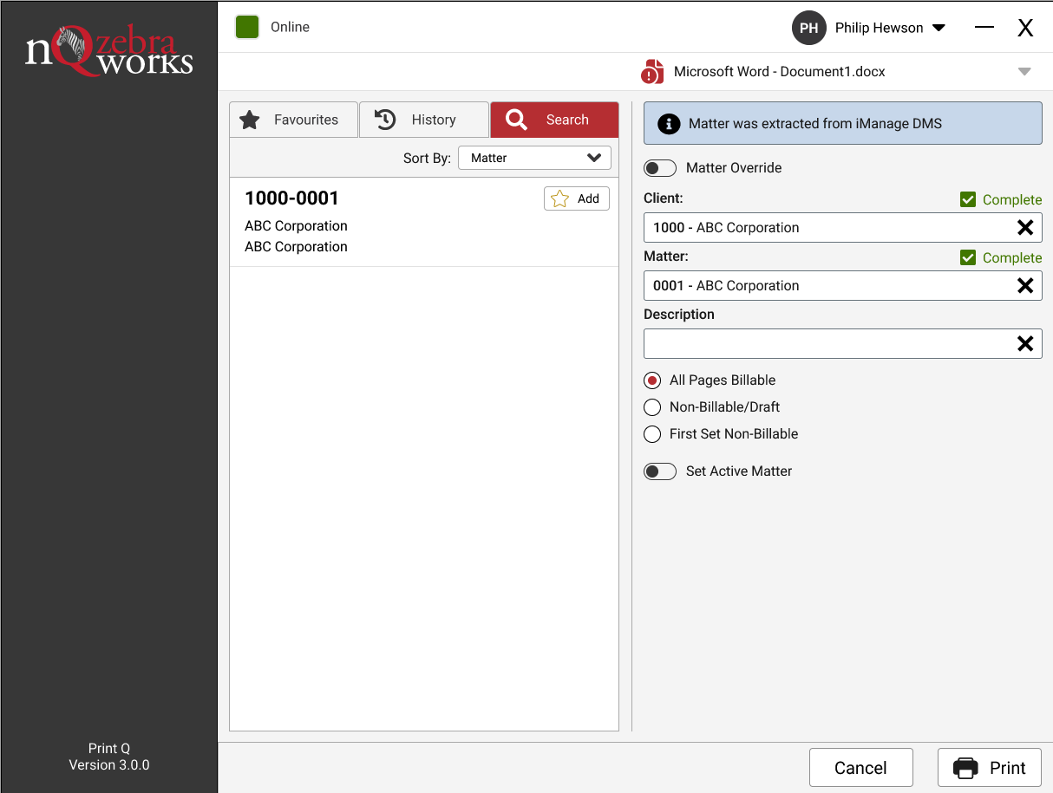This screenshot has width=1053, height=793.
Task: Turn on Set Active Matter
Action: tap(660, 471)
